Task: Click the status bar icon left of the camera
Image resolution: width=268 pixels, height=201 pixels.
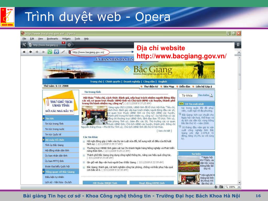Action: pyautogui.click(x=216, y=187)
